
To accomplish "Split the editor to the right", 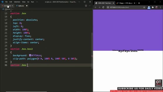I will (86, 6).
